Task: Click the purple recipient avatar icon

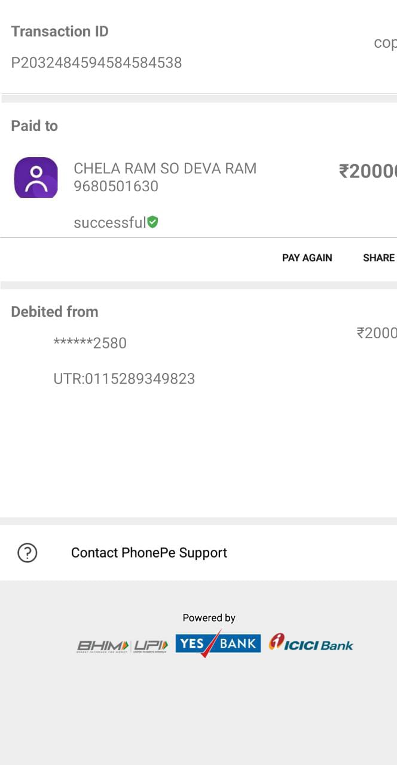Action: (x=36, y=178)
